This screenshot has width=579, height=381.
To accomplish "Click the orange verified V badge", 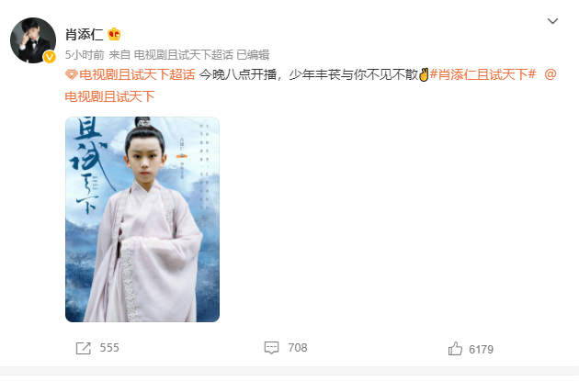I will [50, 57].
